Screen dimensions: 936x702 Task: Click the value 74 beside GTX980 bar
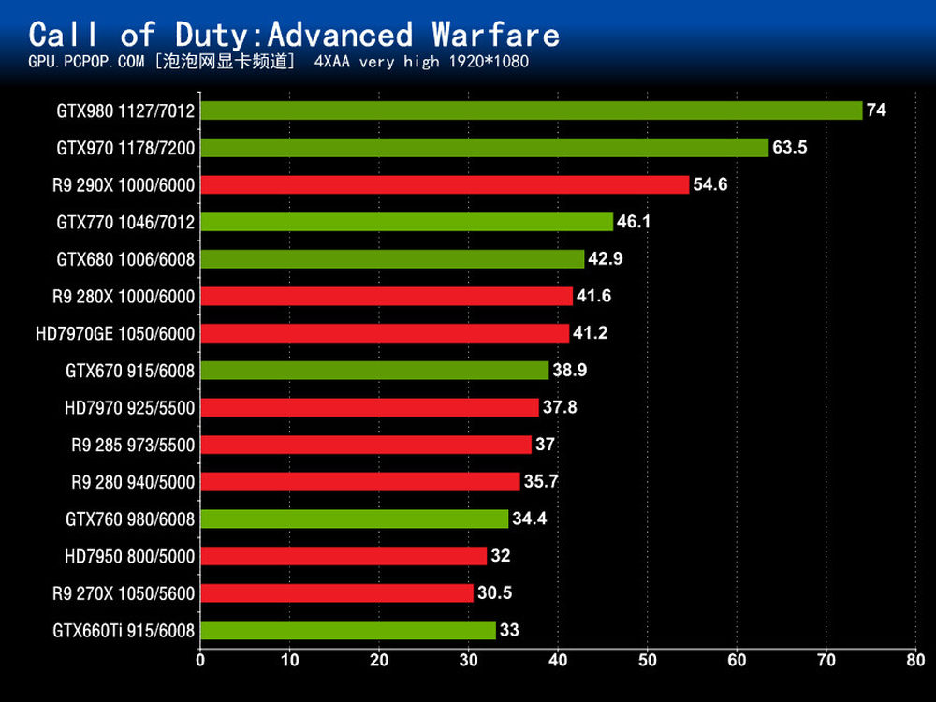pyautogui.click(x=876, y=110)
